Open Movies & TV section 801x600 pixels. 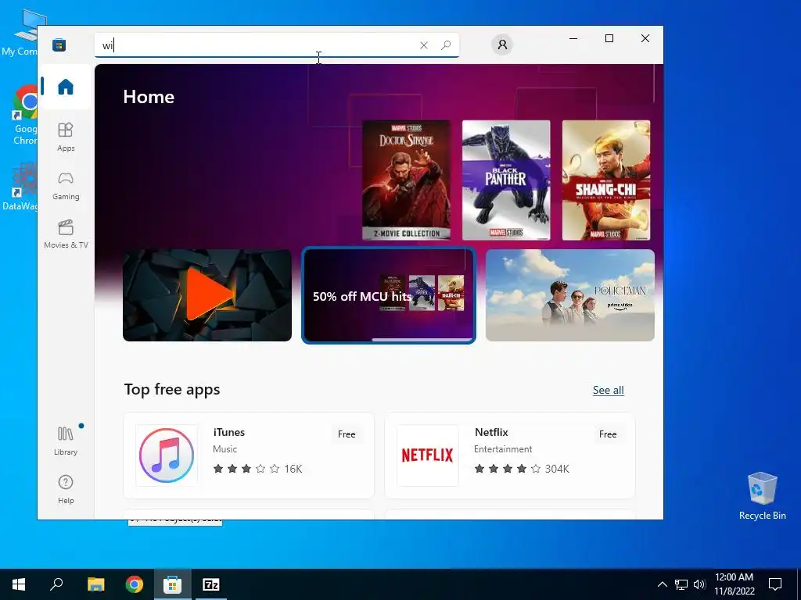(66, 234)
